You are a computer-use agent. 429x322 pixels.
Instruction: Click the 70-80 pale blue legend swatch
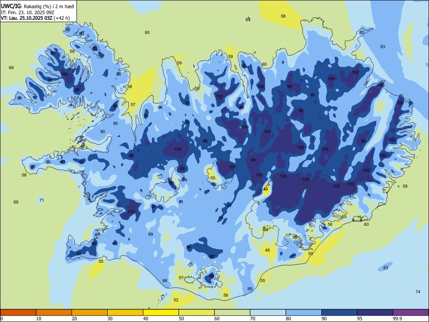point(268,313)
